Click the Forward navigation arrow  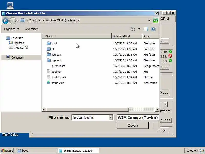(13, 21)
